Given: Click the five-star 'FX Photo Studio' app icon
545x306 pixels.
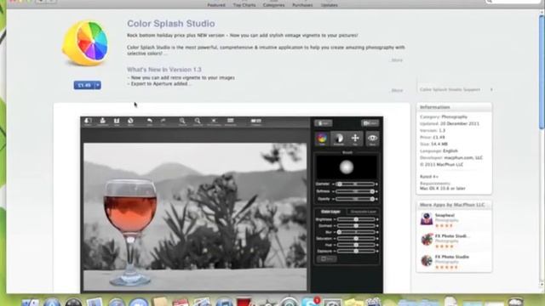Looking at the screenshot, I should click(427, 261).
